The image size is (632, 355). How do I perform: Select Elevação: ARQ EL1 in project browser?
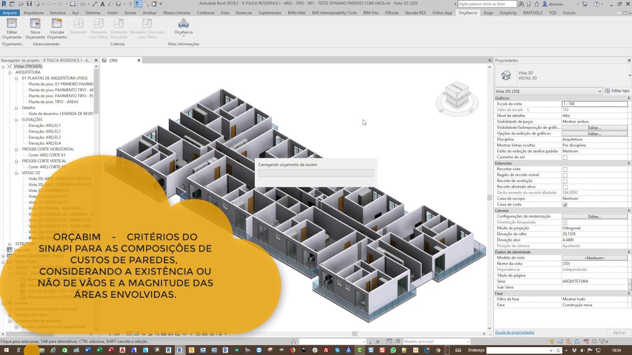pos(44,125)
